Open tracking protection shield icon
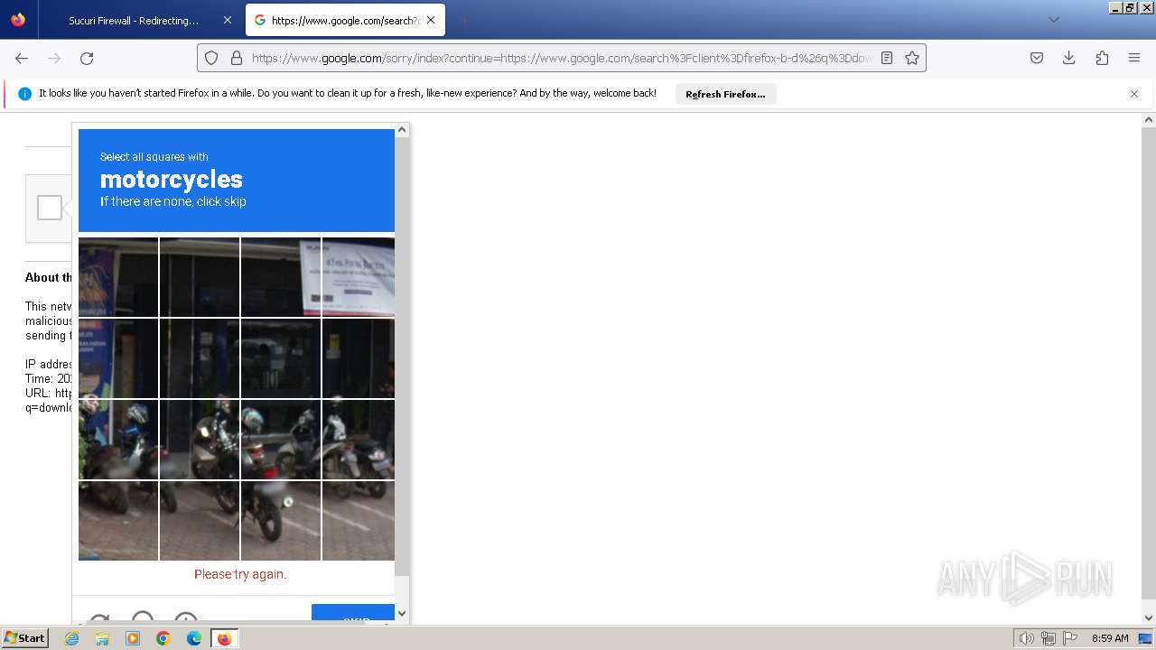 (211, 58)
